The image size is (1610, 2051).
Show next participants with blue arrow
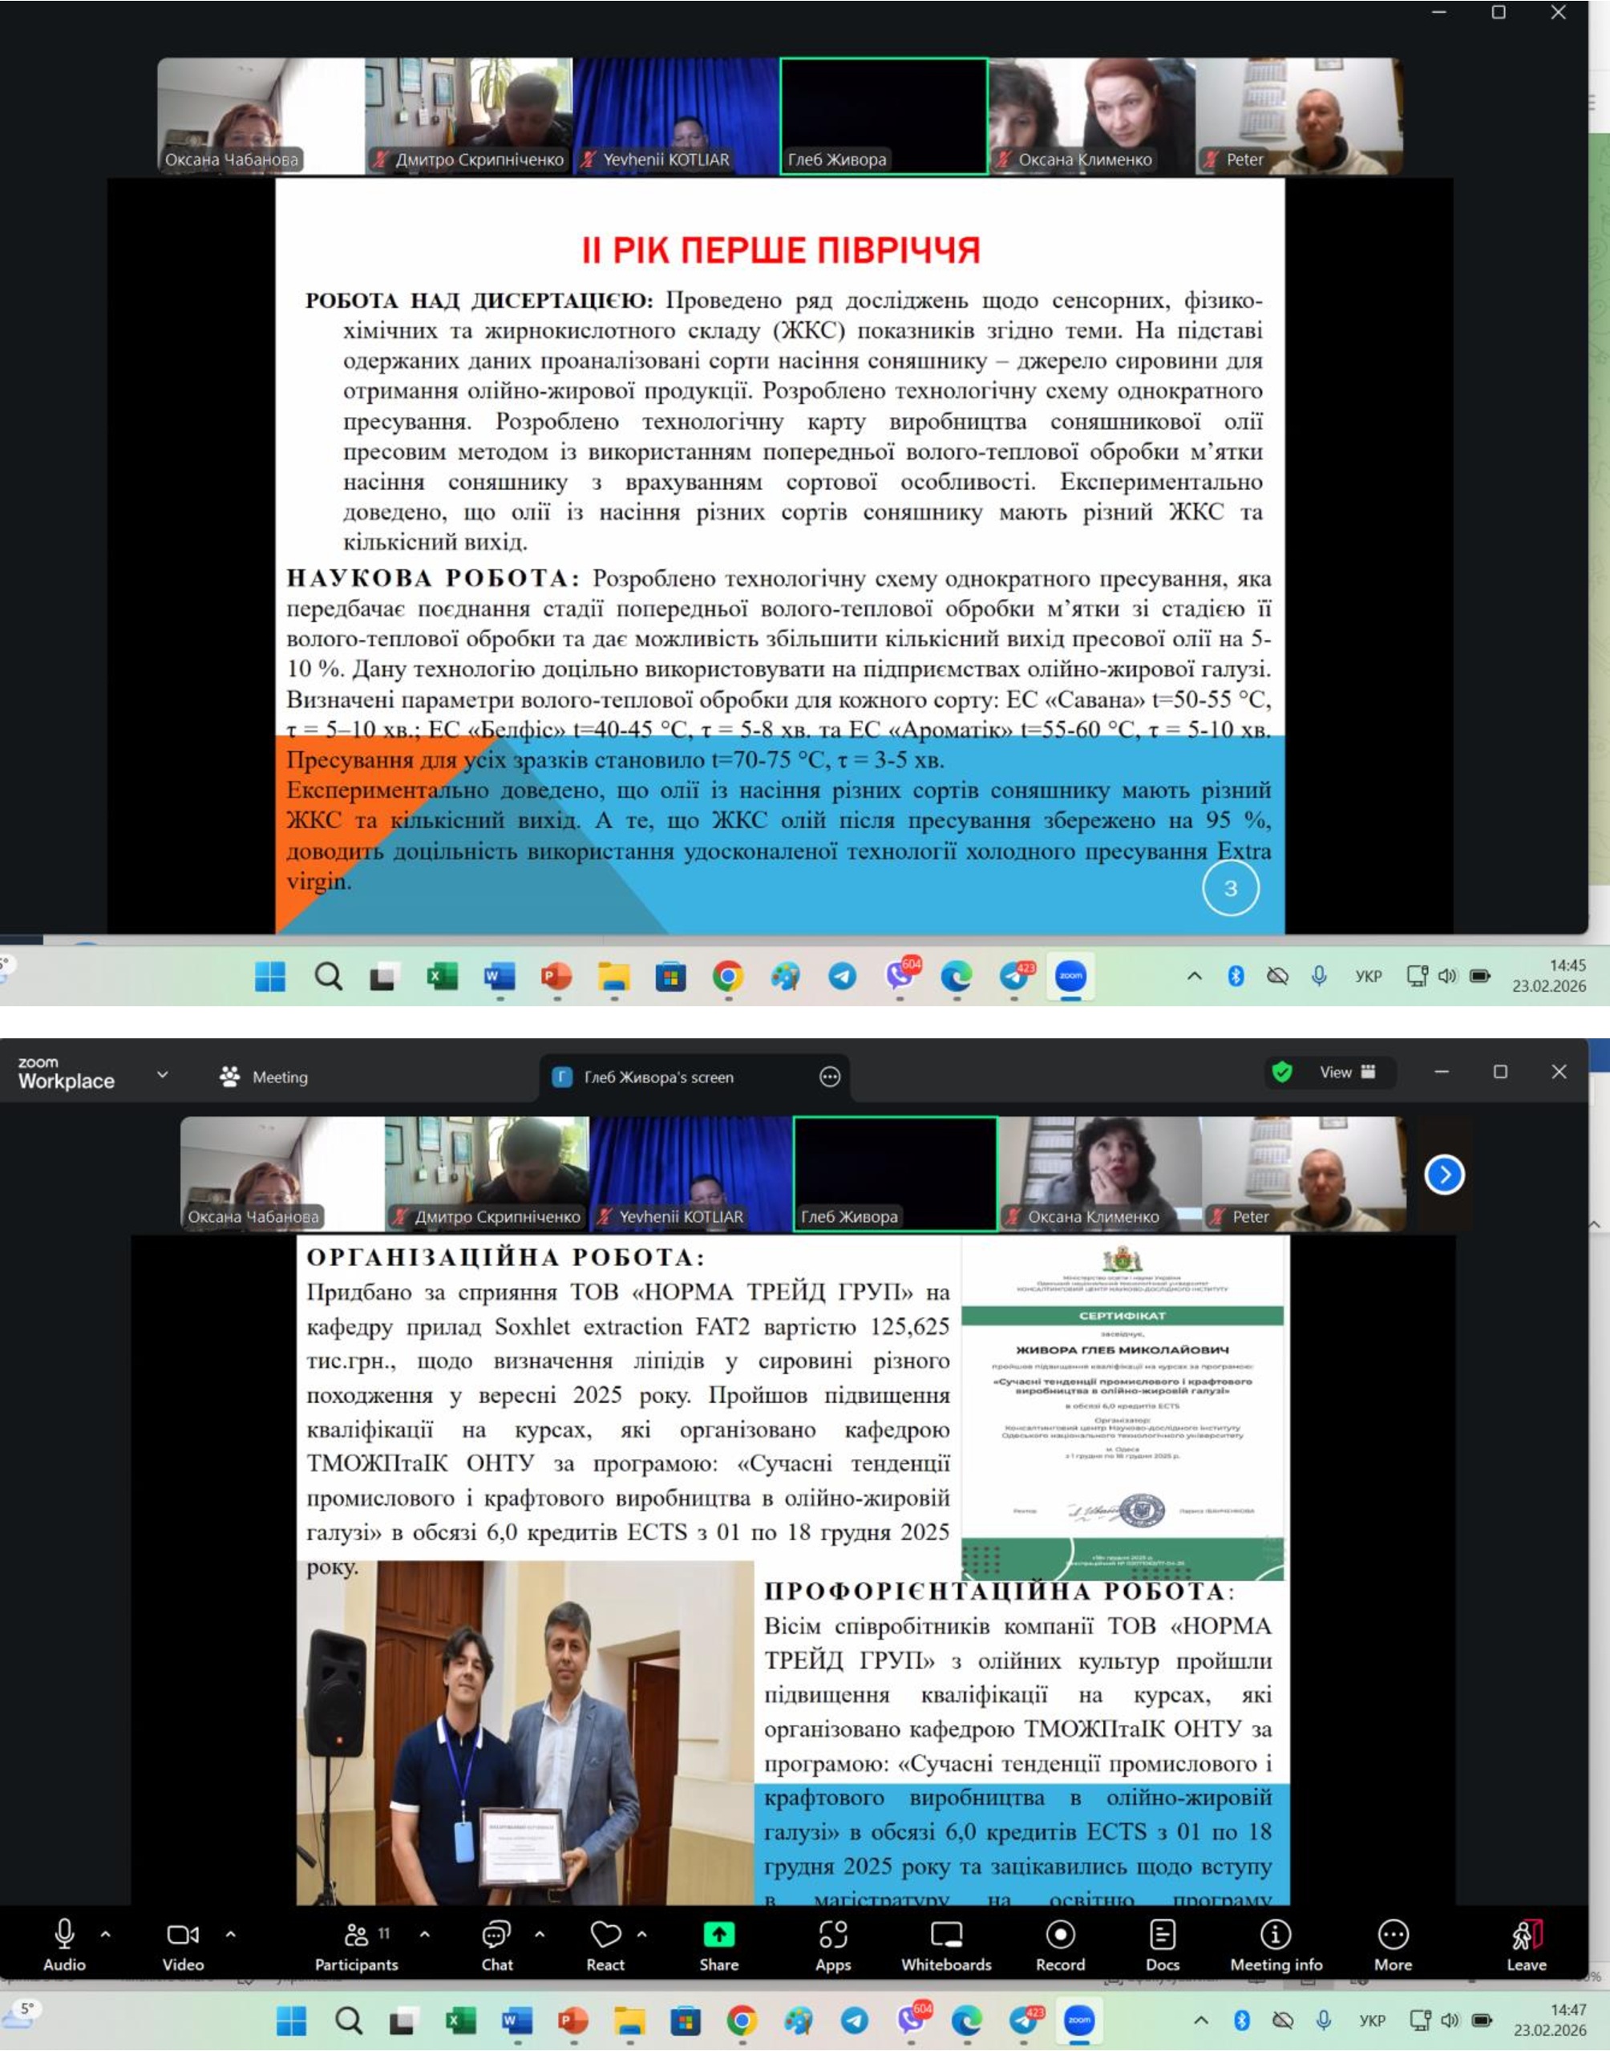(x=1444, y=1175)
